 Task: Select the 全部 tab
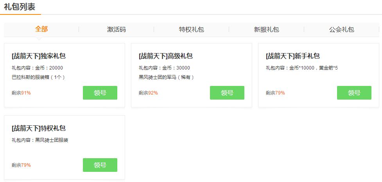tap(41, 29)
